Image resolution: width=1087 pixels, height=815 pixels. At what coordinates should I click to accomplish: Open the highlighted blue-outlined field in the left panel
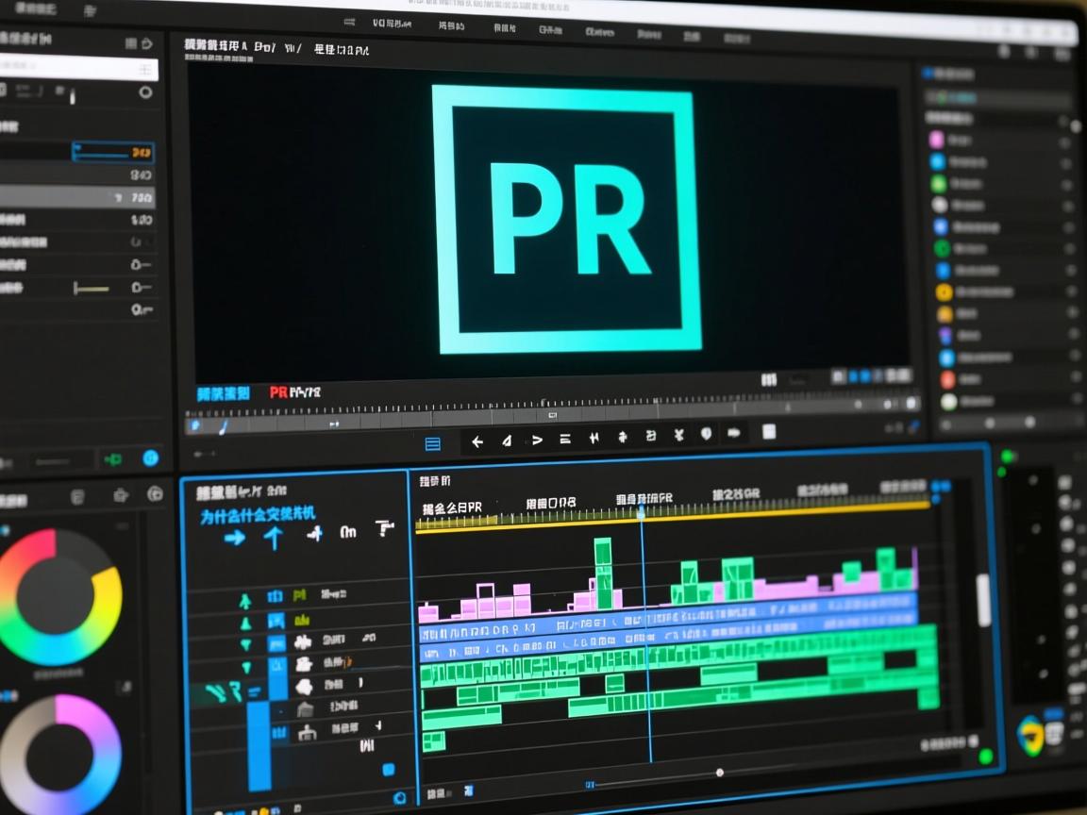click(113, 152)
